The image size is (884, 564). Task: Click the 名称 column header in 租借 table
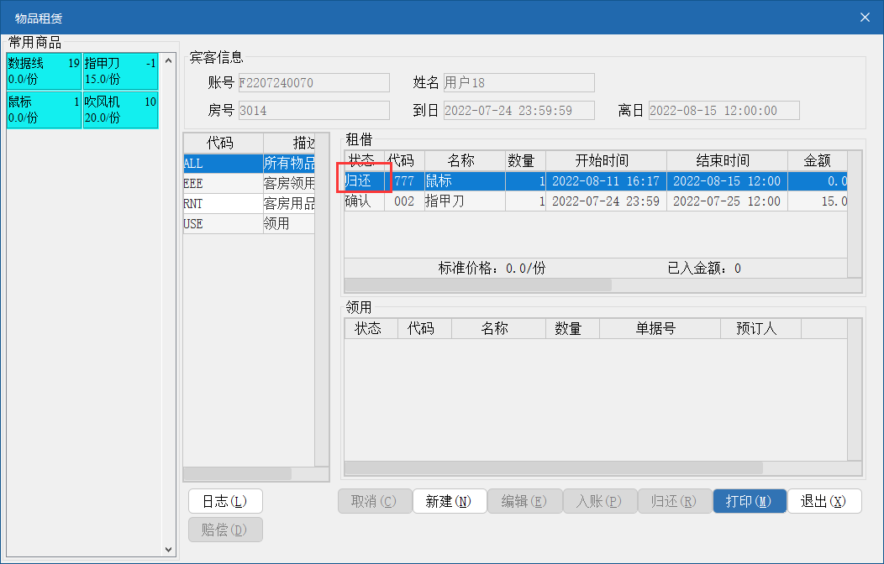[465, 161]
